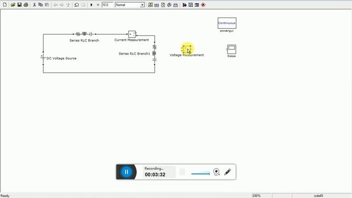The image size is (352, 198).
Task: Create a new model with the New icon
Action: (5, 5)
